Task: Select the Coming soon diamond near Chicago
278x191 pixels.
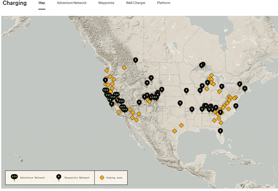Action: [x=207, y=89]
